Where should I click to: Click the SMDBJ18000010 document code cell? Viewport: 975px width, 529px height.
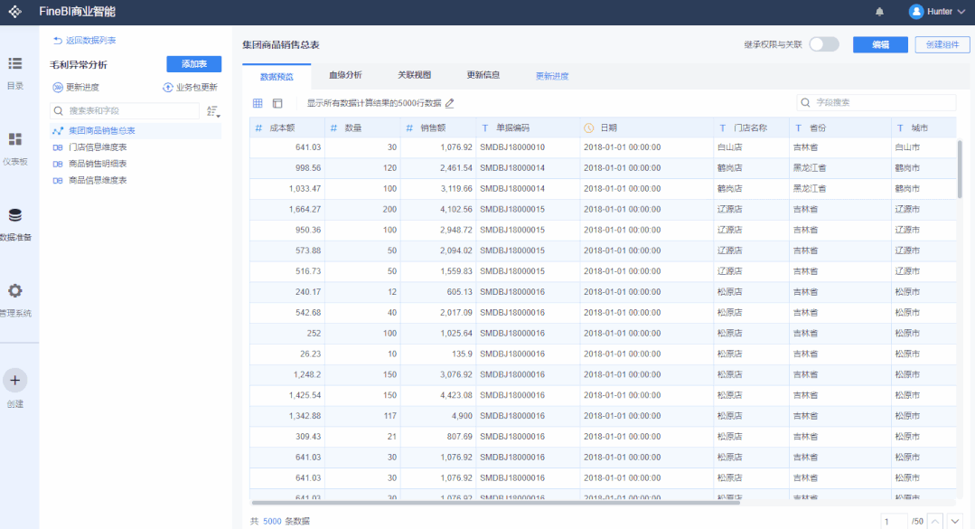point(528,147)
